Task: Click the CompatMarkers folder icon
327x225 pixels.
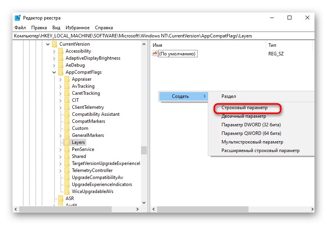Action: (67, 121)
